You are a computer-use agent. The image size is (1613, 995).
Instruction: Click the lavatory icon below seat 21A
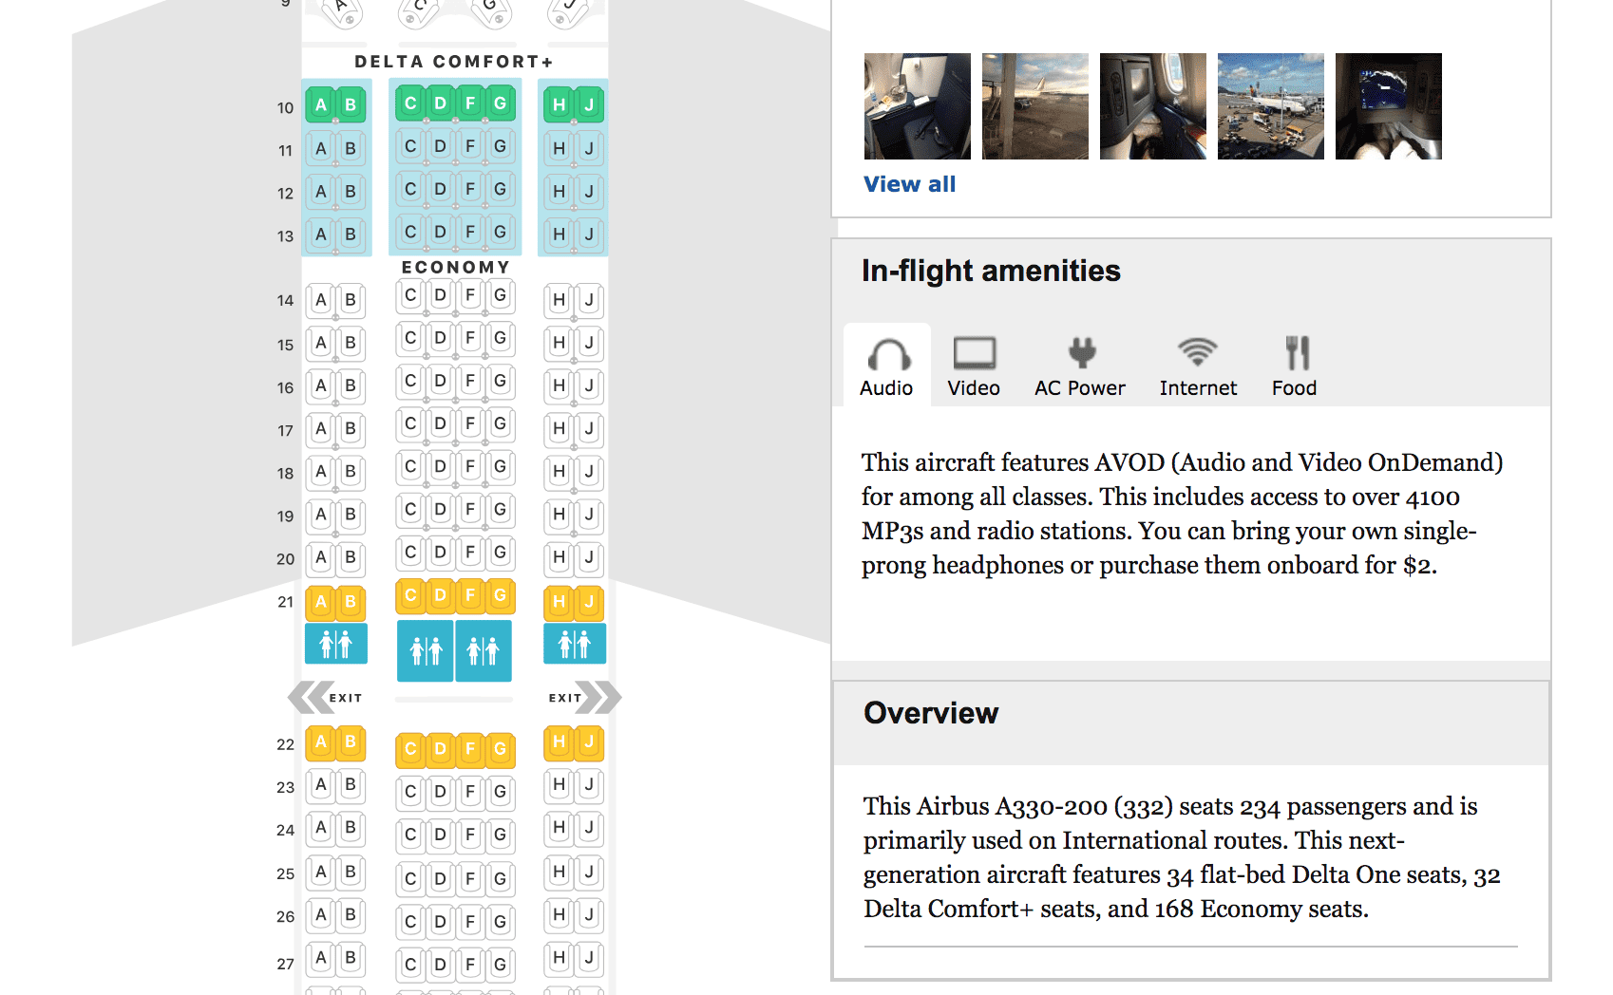click(x=335, y=644)
